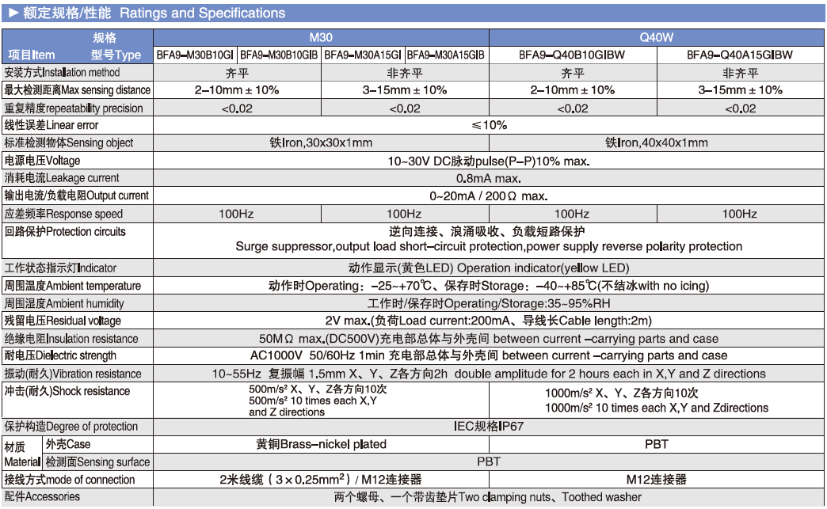Select the Q40W column header

(656, 37)
